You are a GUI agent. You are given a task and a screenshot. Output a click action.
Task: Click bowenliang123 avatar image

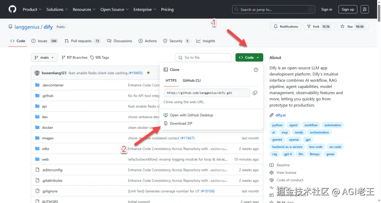pos(37,73)
